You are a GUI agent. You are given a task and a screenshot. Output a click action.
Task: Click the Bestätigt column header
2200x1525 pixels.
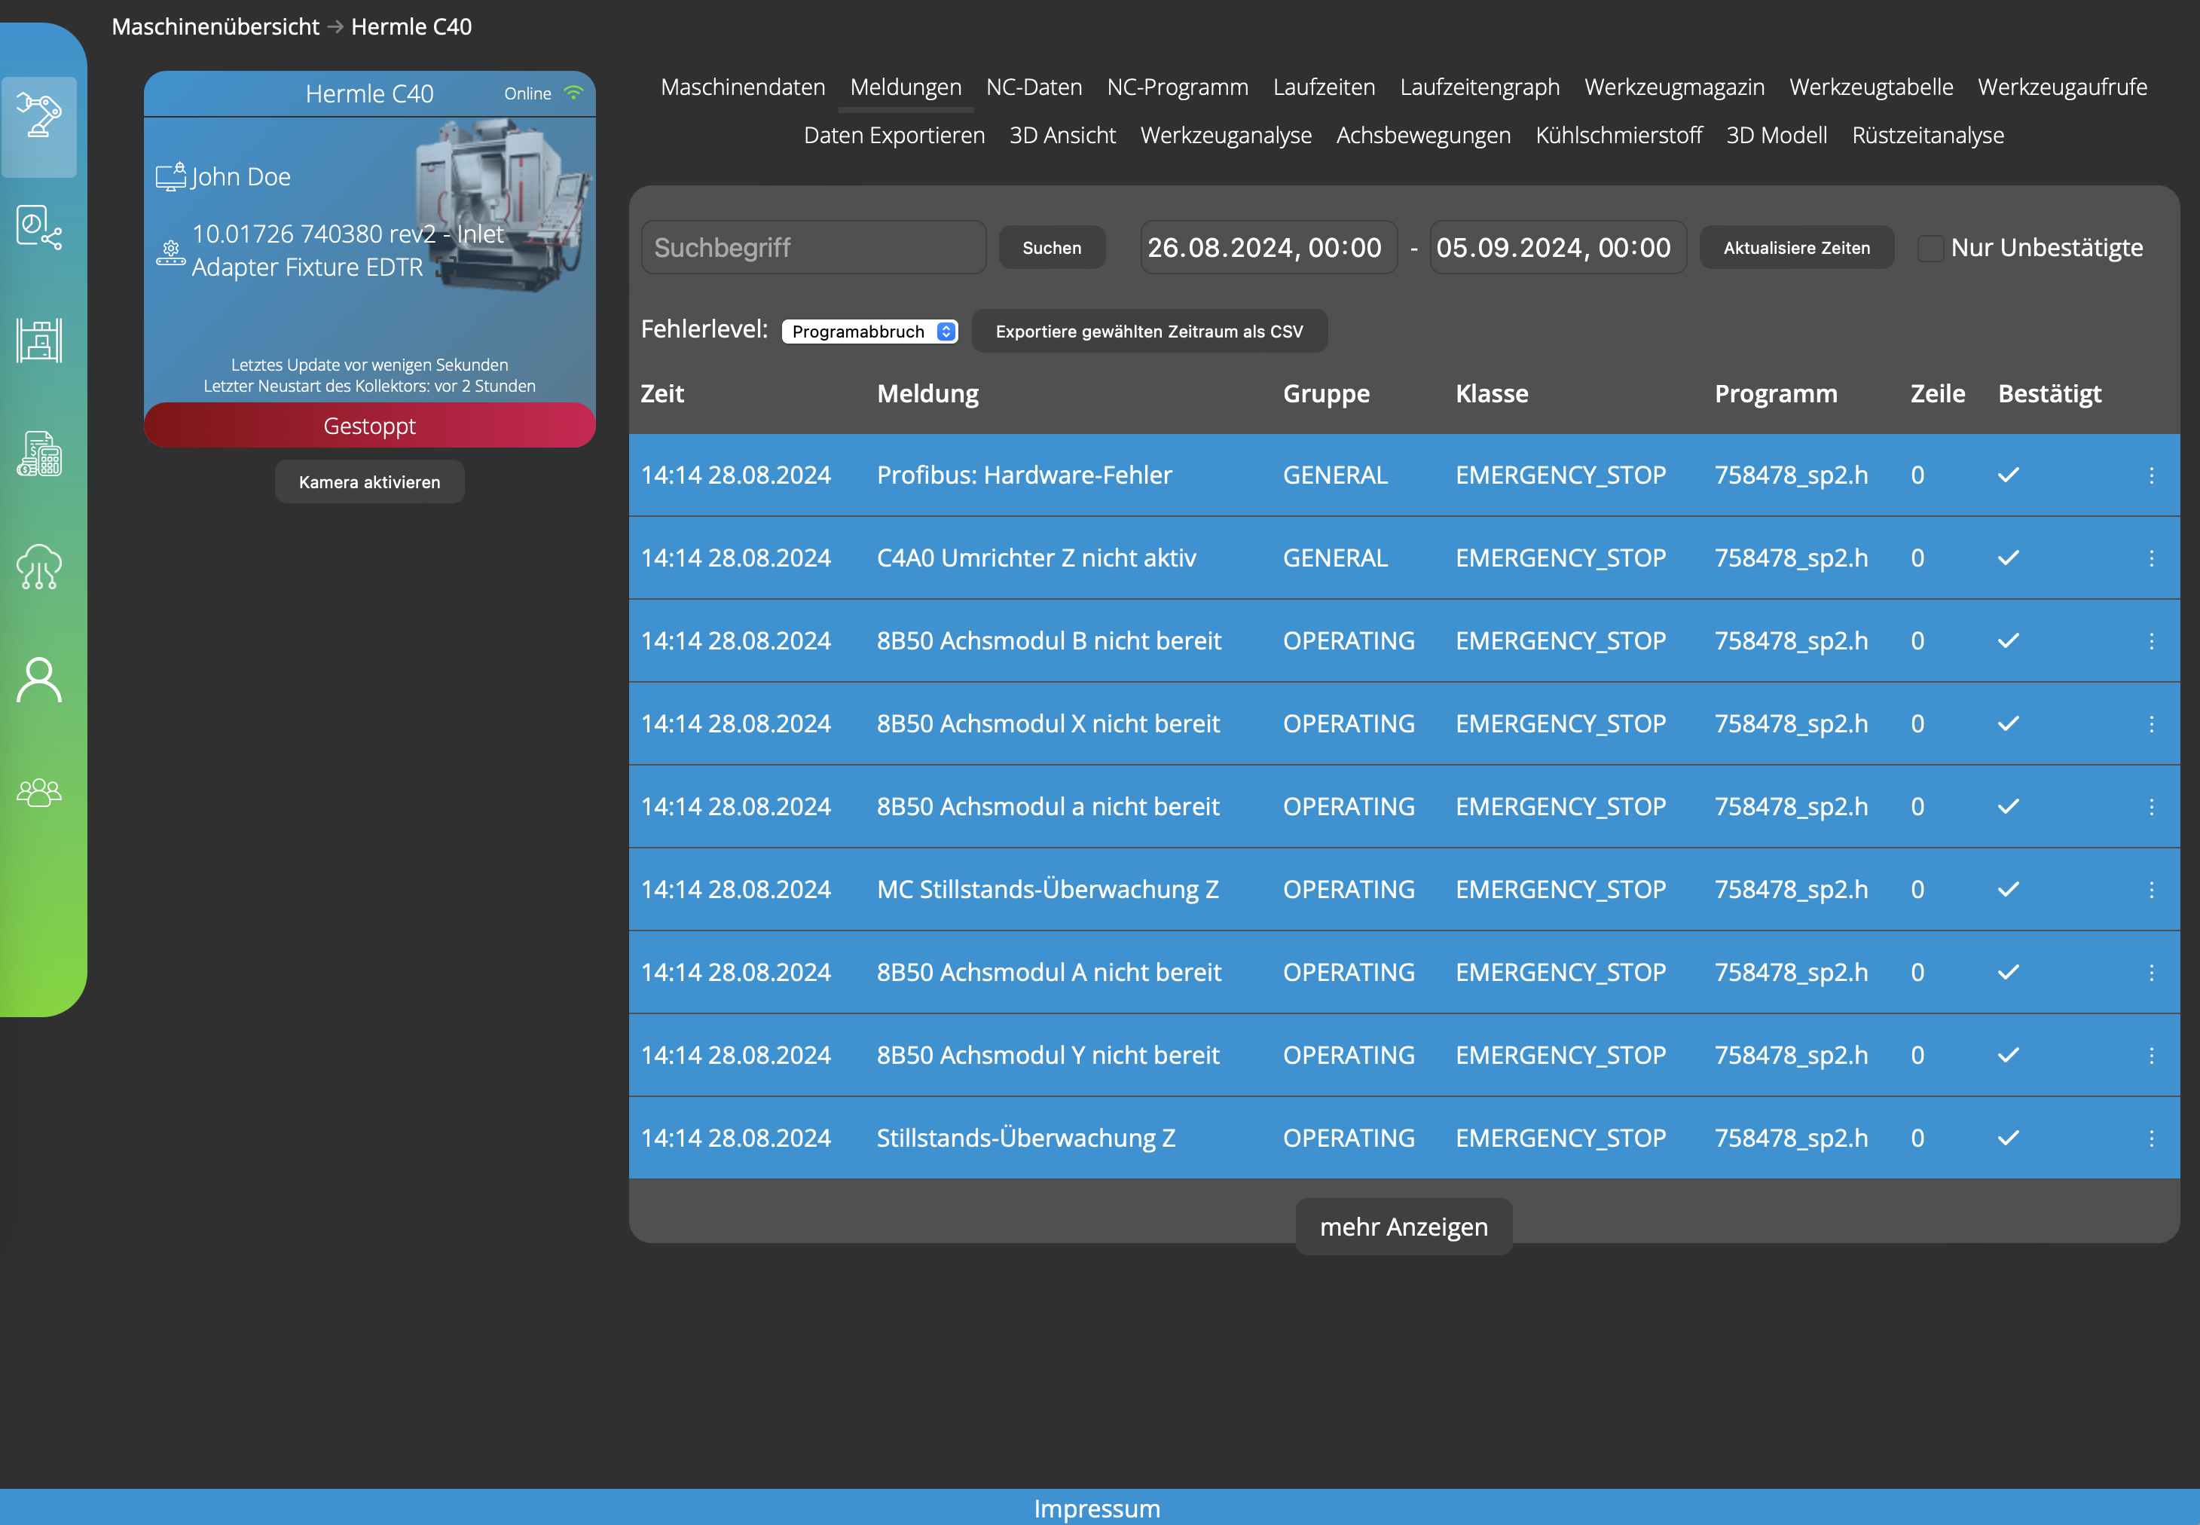point(2050,393)
